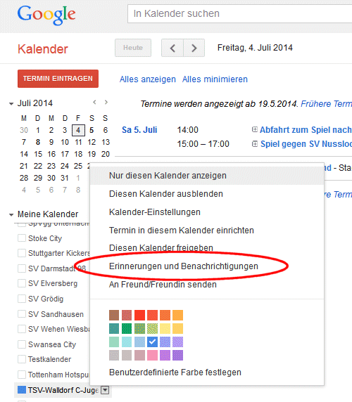Enable the Stoke City calendar checkbox

22,238
